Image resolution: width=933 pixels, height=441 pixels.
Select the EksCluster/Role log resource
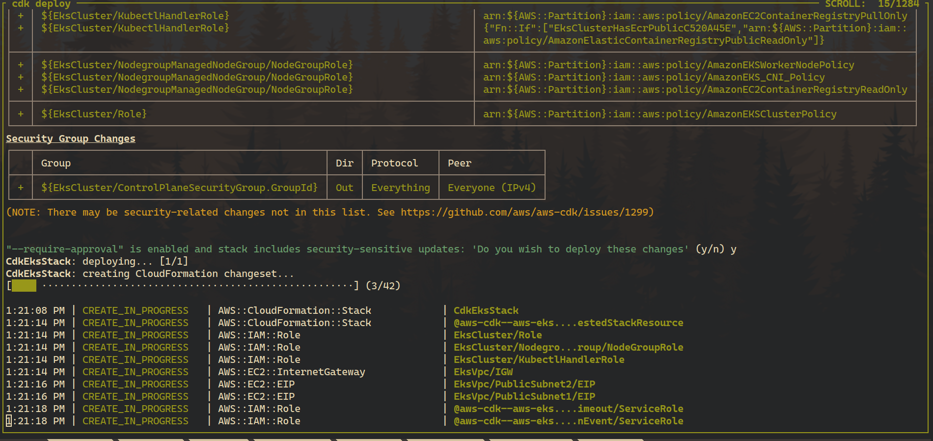pos(498,335)
